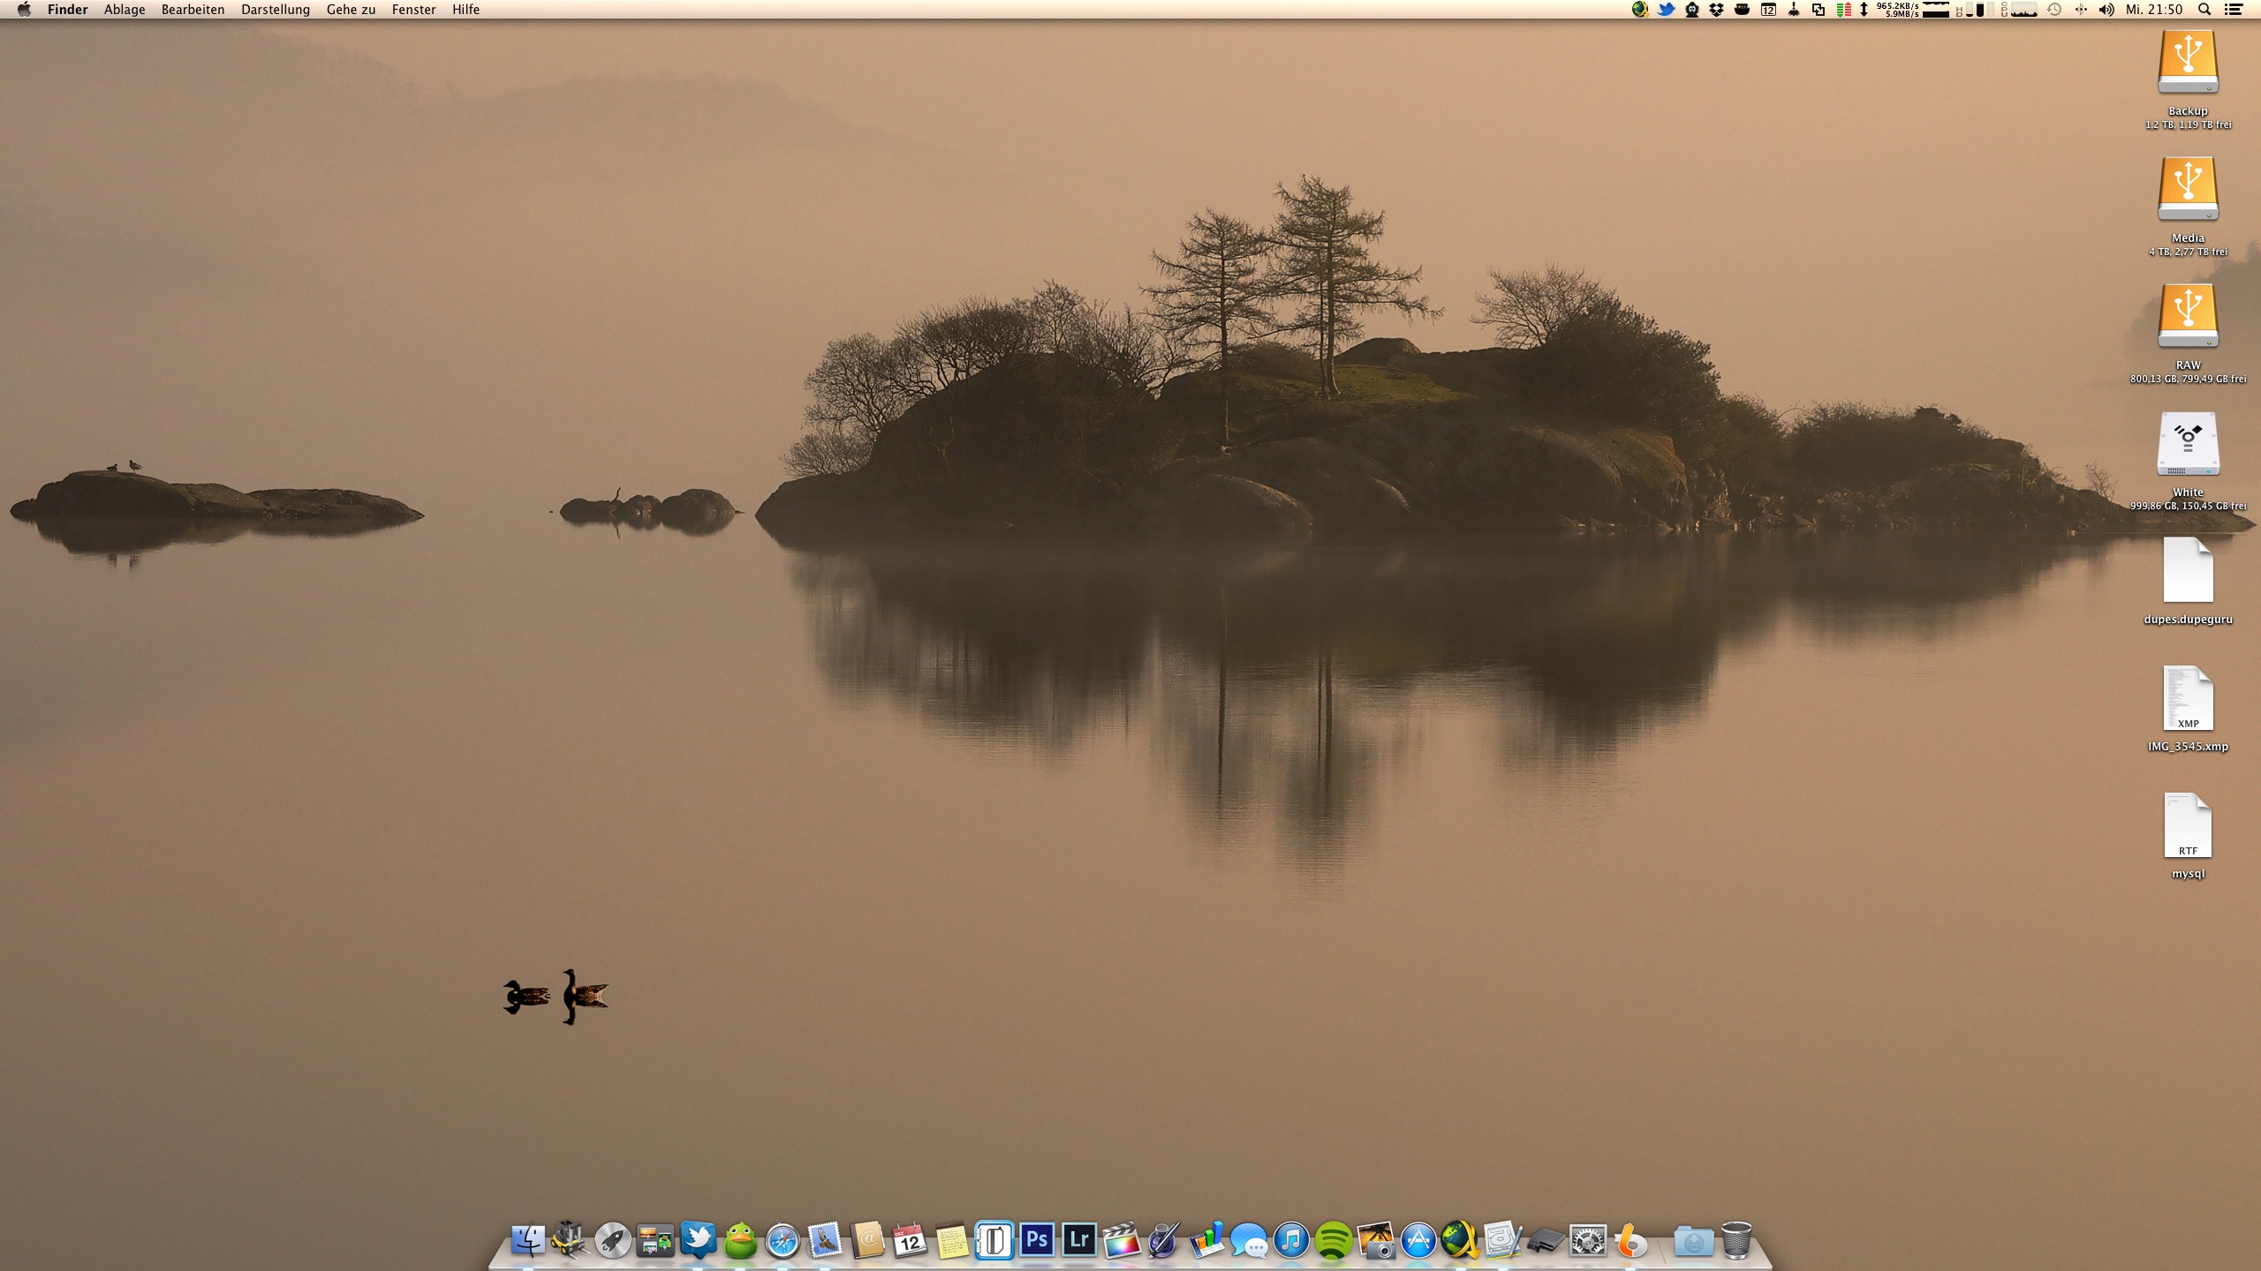Open the Darstellung menu
This screenshot has width=2261, height=1271.
coord(276,10)
